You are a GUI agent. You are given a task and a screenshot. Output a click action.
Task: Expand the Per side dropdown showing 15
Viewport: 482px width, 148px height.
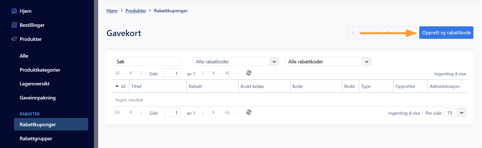tap(455, 113)
